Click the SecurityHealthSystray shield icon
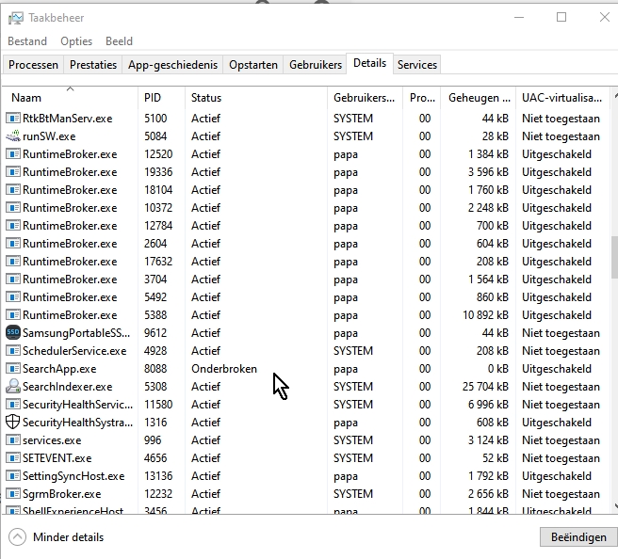 [x=13, y=423]
